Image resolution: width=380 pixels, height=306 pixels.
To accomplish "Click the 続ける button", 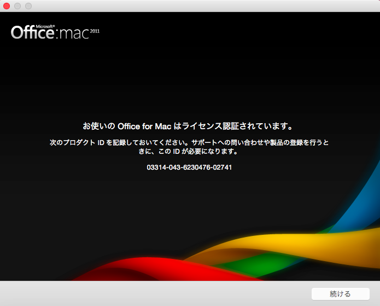I will (340, 294).
